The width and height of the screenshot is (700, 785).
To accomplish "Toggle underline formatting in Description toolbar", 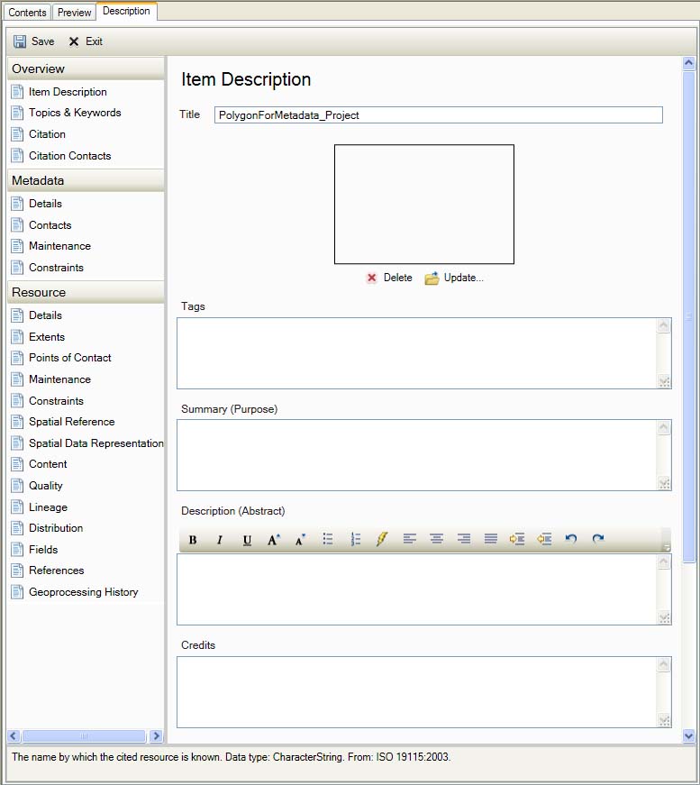I will pos(247,540).
